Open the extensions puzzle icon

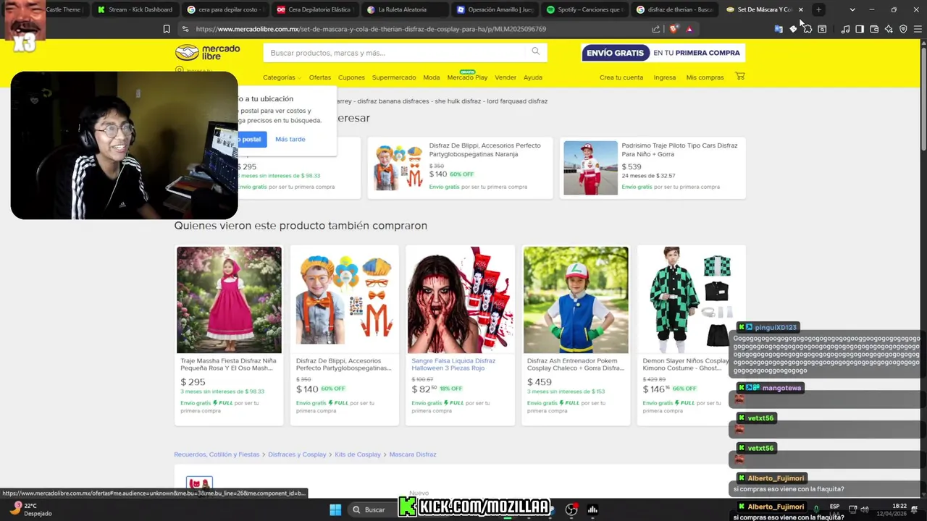(808, 29)
